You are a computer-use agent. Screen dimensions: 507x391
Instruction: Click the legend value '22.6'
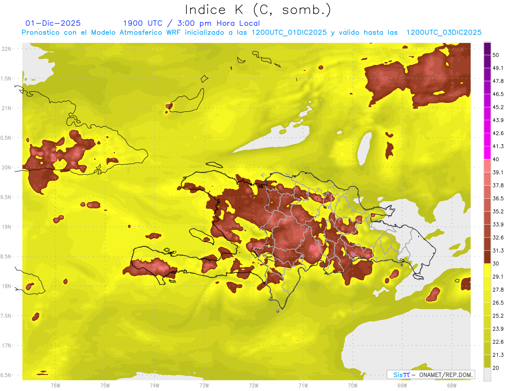499,342
